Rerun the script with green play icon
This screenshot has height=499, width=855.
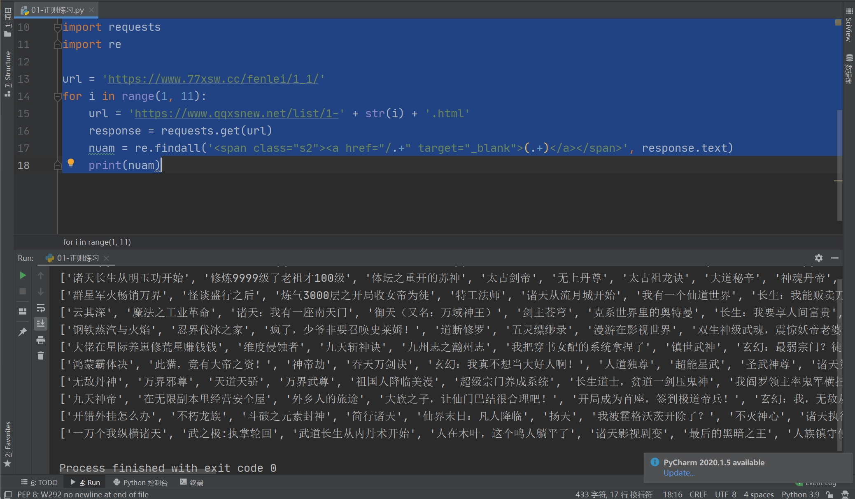pos(23,275)
